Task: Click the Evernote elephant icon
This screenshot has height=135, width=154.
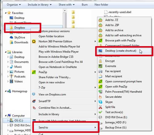Action: click(100, 66)
